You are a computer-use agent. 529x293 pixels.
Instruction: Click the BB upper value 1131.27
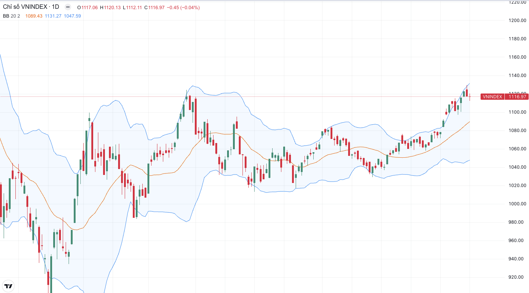53,16
